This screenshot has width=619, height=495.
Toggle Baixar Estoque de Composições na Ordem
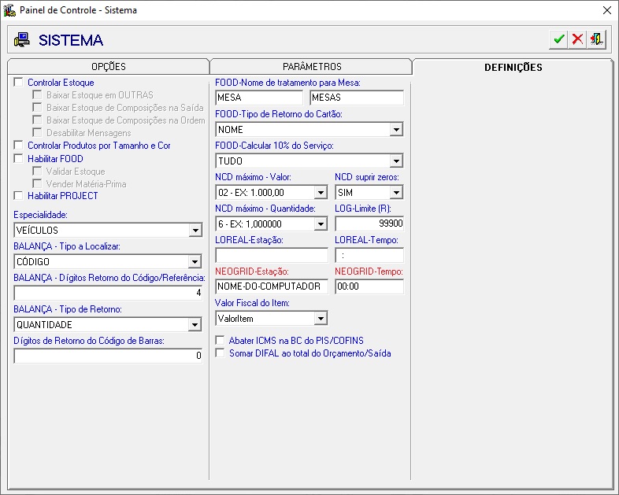37,120
